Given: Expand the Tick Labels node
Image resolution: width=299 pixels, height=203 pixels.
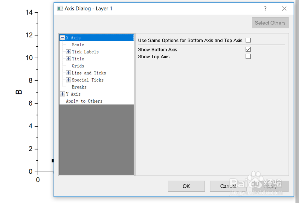Looking at the screenshot, I should [68, 52].
